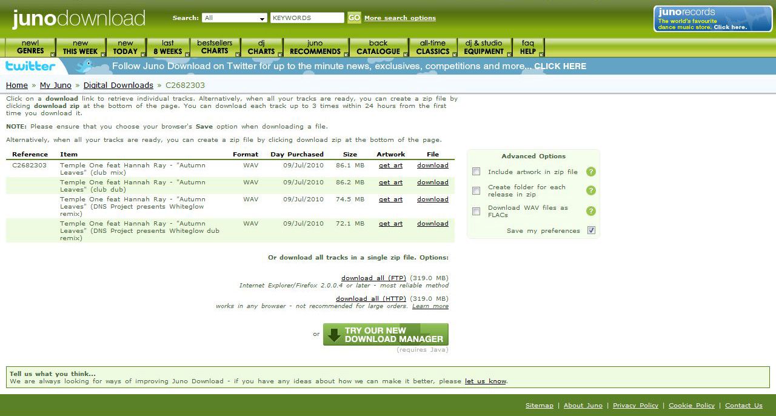The height and width of the screenshot is (416, 776).
Task: Uncheck Save my preferences checkbox
Action: (592, 230)
